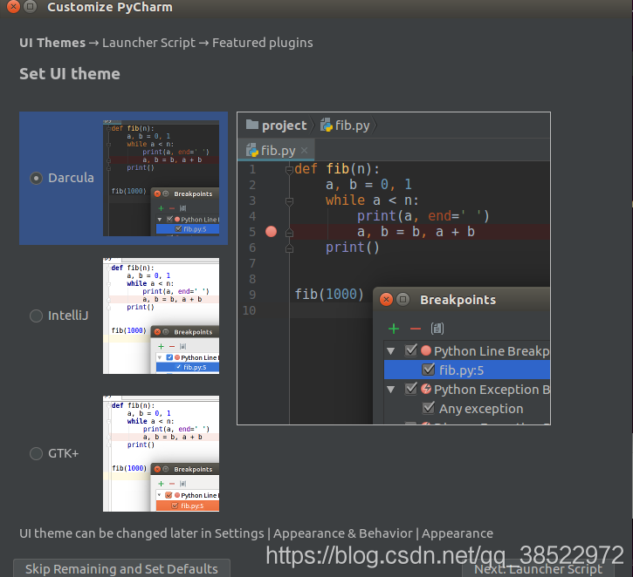Click the GTK+ theme preview thumbnail
Viewport: 633px width, 577px height.
pyautogui.click(x=161, y=454)
